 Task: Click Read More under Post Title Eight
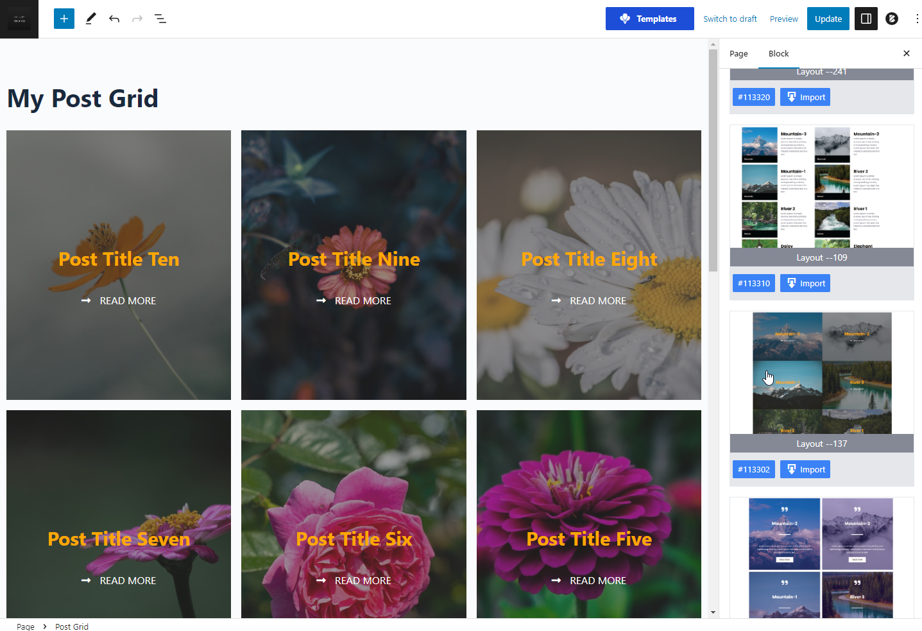click(598, 300)
